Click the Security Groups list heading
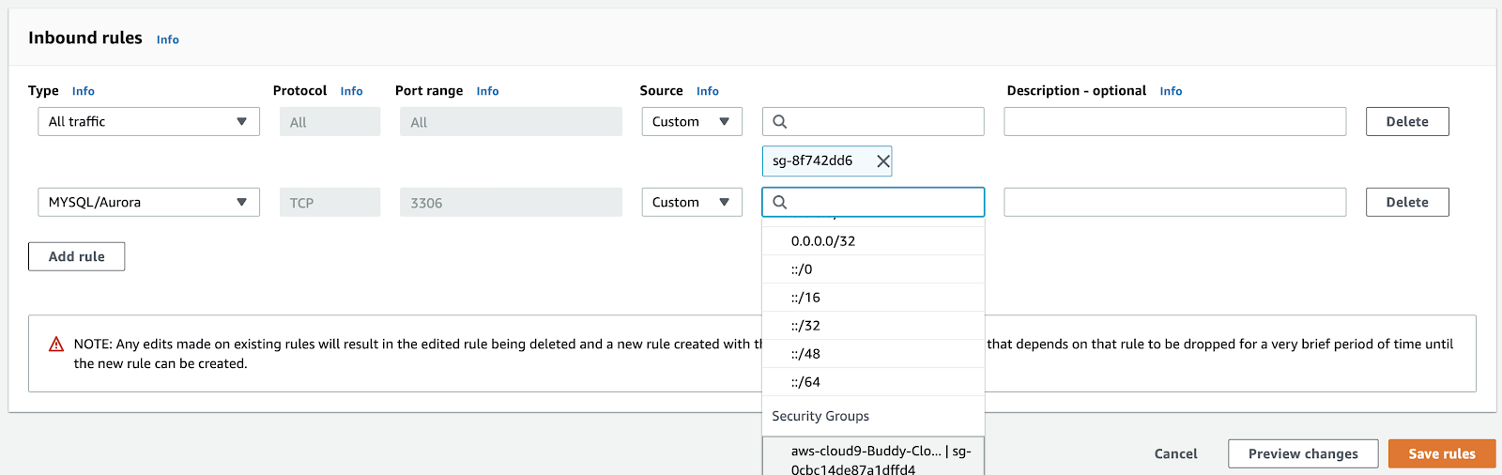The height and width of the screenshot is (475, 1502). (x=820, y=416)
